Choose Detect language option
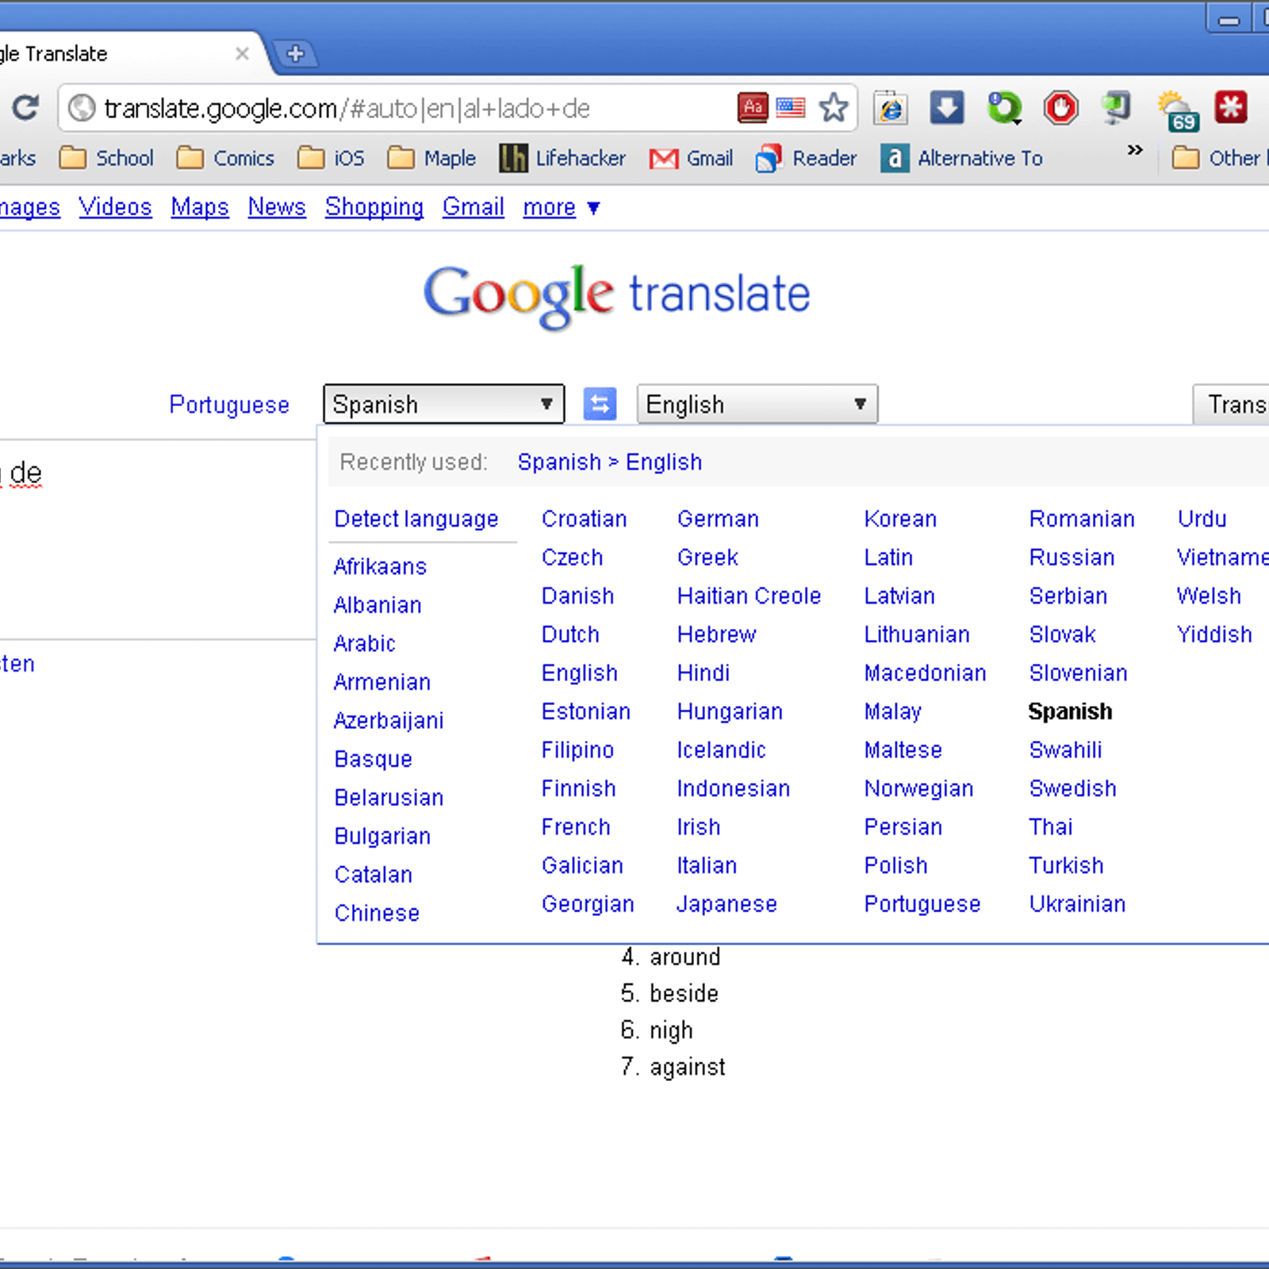 (416, 519)
